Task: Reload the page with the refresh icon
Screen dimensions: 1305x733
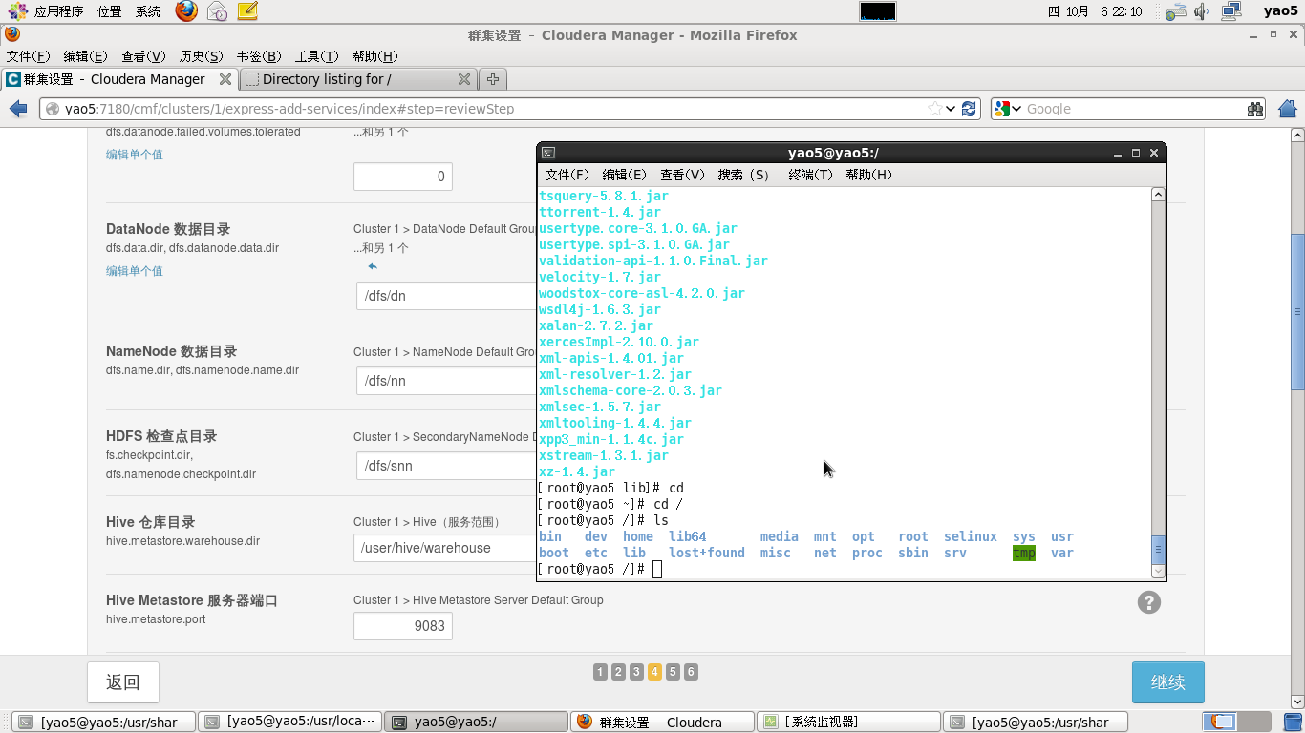Action: point(970,109)
